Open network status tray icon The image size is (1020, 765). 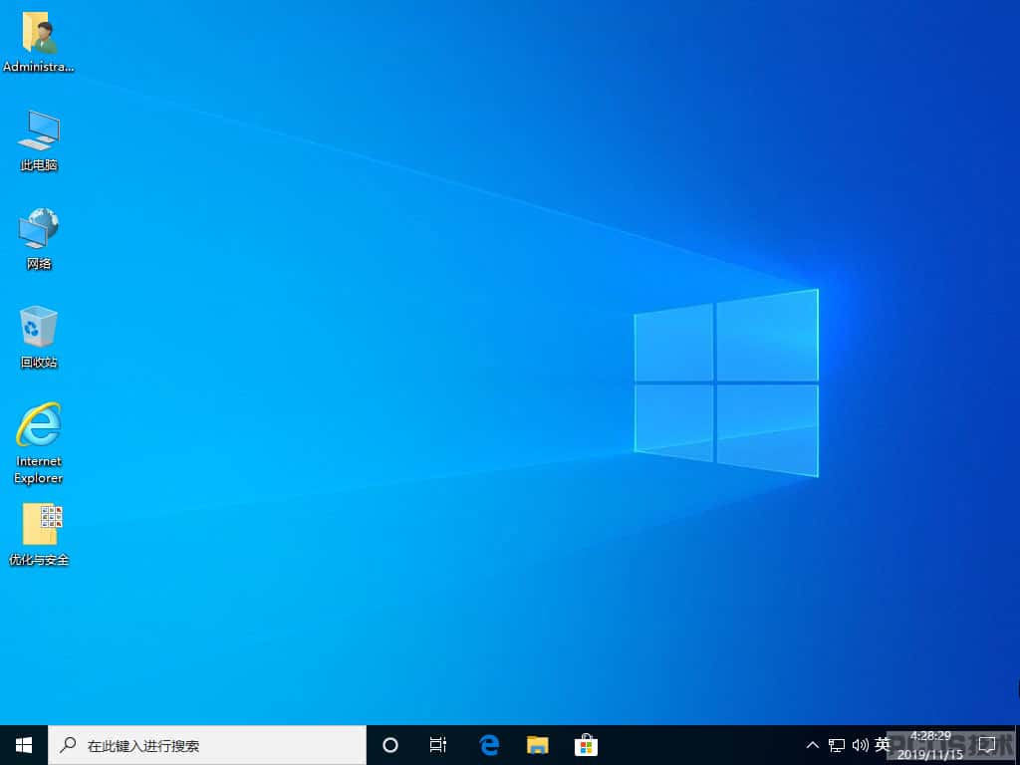pos(837,745)
